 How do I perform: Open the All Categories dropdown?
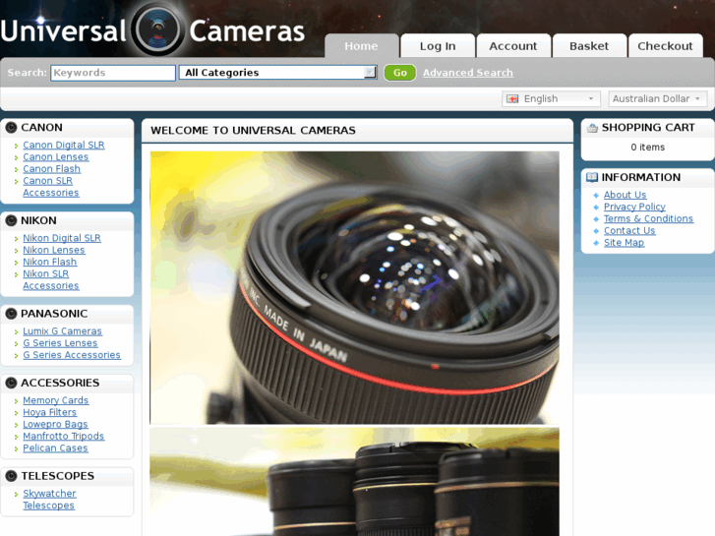tap(277, 73)
